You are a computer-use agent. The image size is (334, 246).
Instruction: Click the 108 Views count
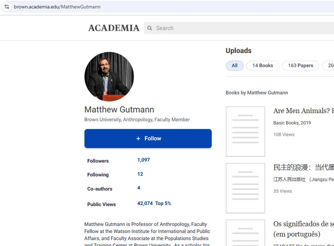coord(284,134)
